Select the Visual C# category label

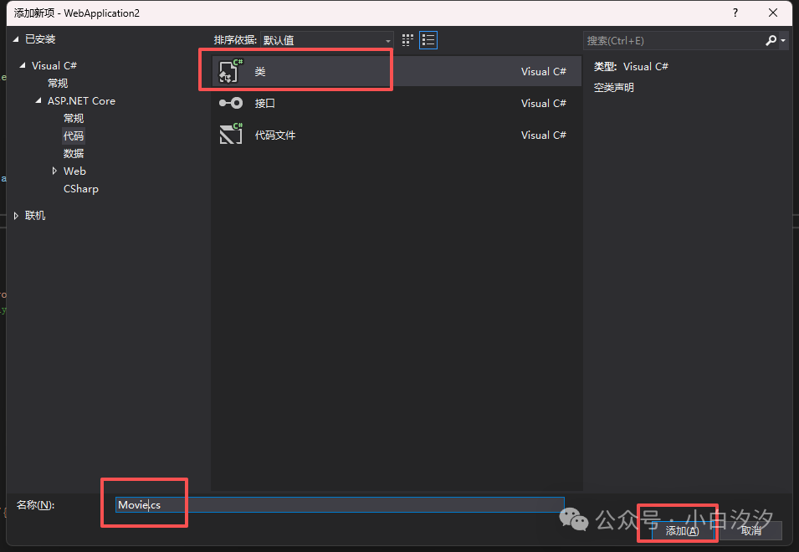point(54,66)
